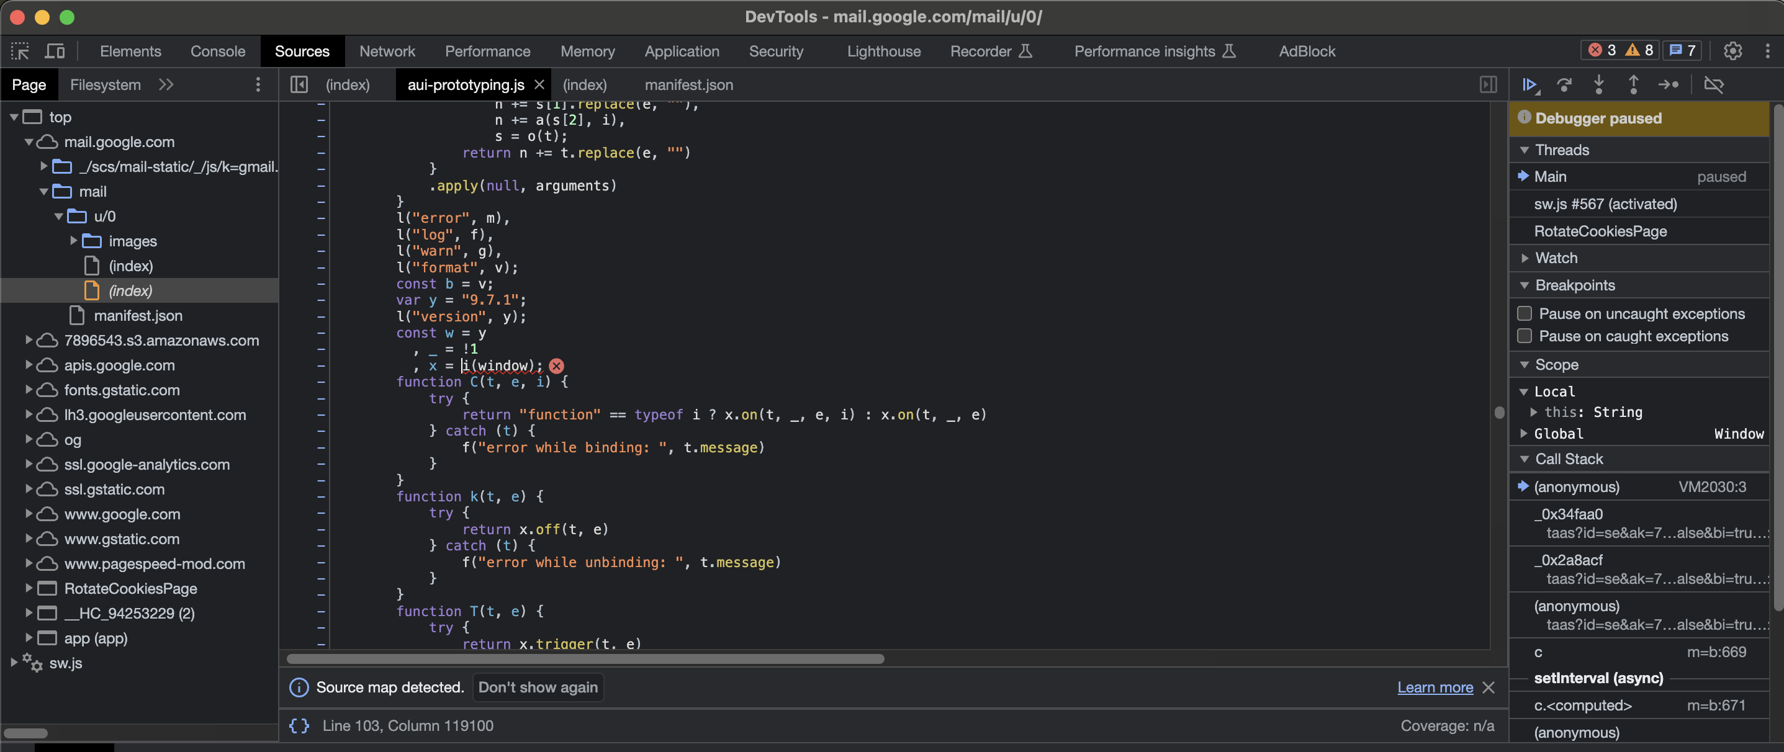1784x752 pixels.
Task: Click the warnings count badge showing 8
Action: coord(1639,50)
